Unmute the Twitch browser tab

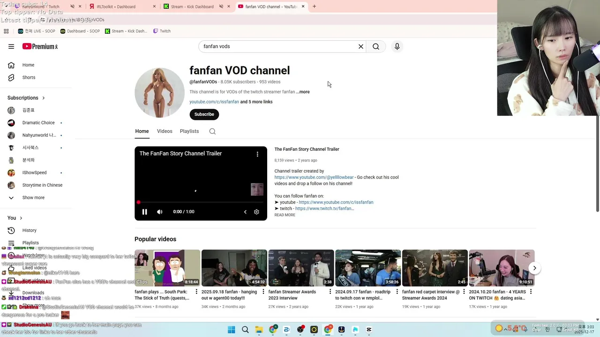(72, 7)
